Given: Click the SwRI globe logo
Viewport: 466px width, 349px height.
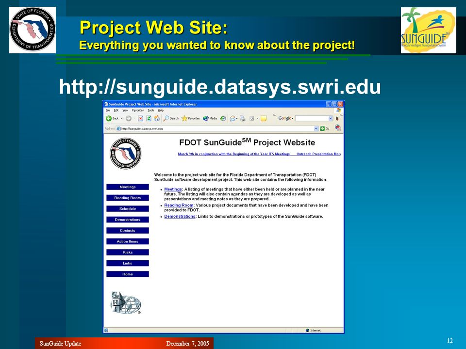Looking at the screenshot, I should 126,302.
